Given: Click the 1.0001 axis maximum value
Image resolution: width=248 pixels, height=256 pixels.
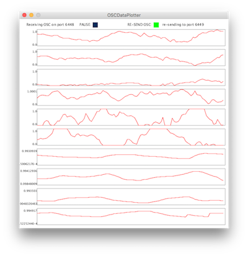Looking at the screenshot, I should tap(32, 91).
